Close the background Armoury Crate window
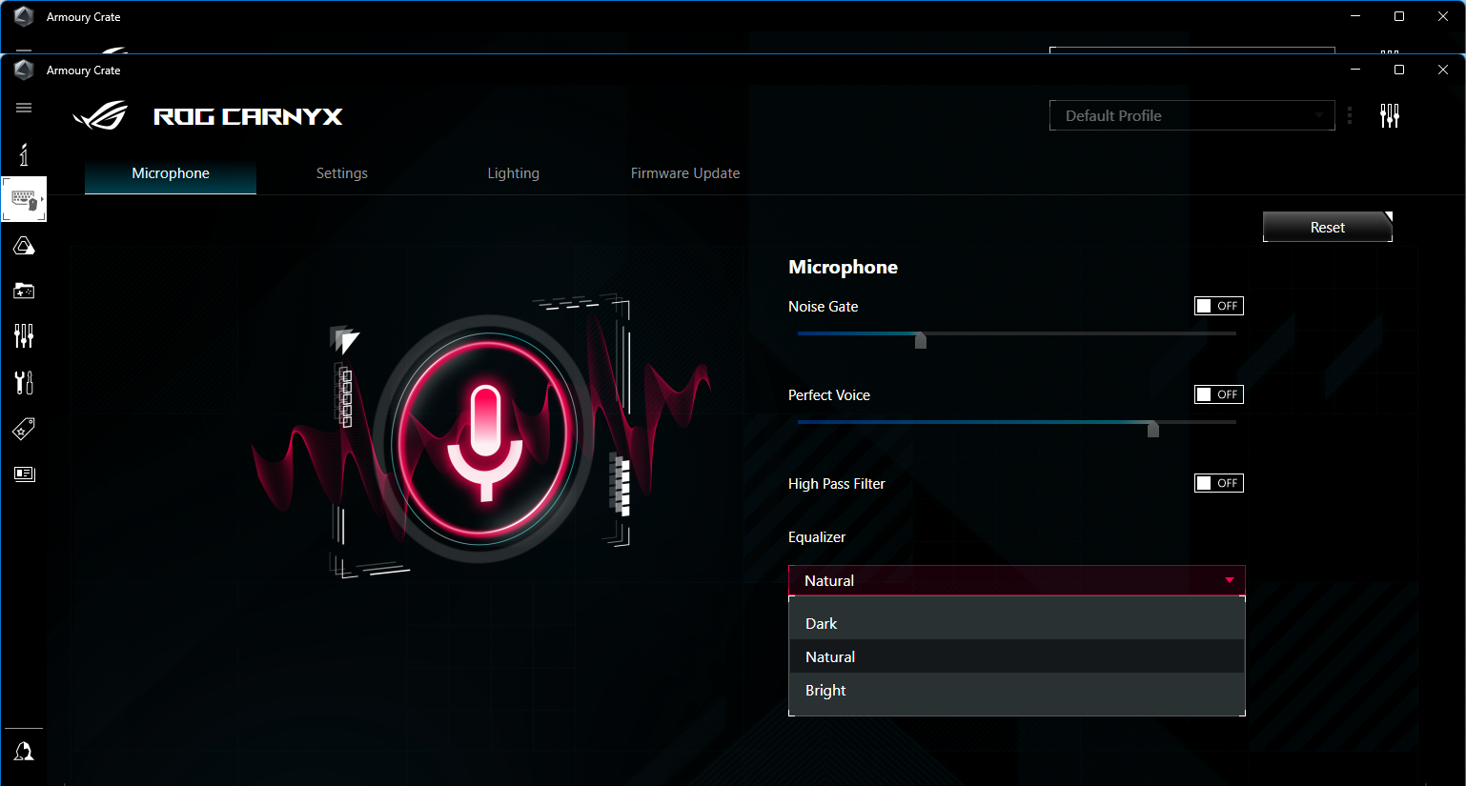This screenshot has width=1466, height=786. coord(1443,16)
